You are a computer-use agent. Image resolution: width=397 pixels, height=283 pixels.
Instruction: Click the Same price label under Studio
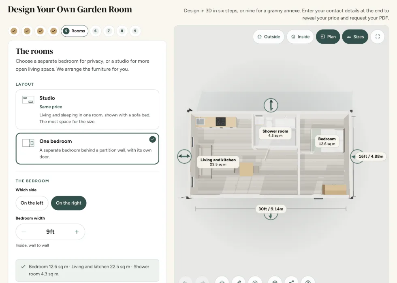coord(51,107)
